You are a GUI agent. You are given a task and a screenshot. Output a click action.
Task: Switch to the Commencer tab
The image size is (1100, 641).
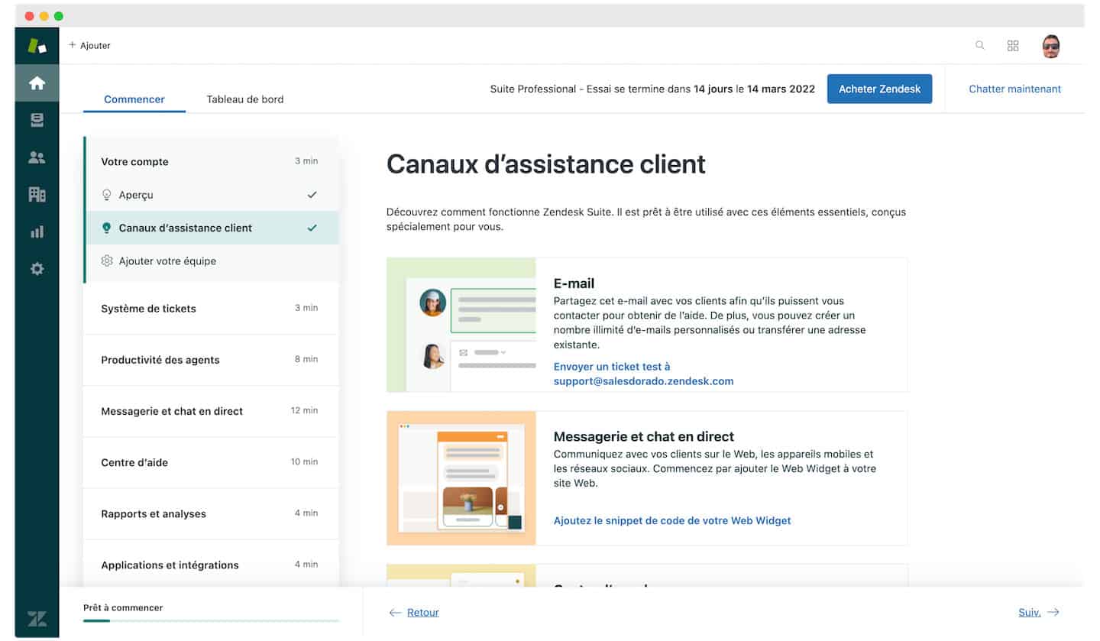pyautogui.click(x=134, y=99)
